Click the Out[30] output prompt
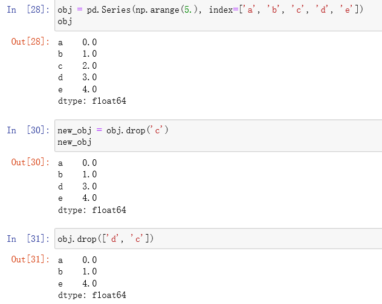This screenshot has width=382, height=304. point(30,162)
